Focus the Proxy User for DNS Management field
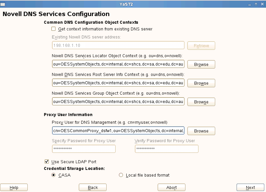 [x=118, y=131]
